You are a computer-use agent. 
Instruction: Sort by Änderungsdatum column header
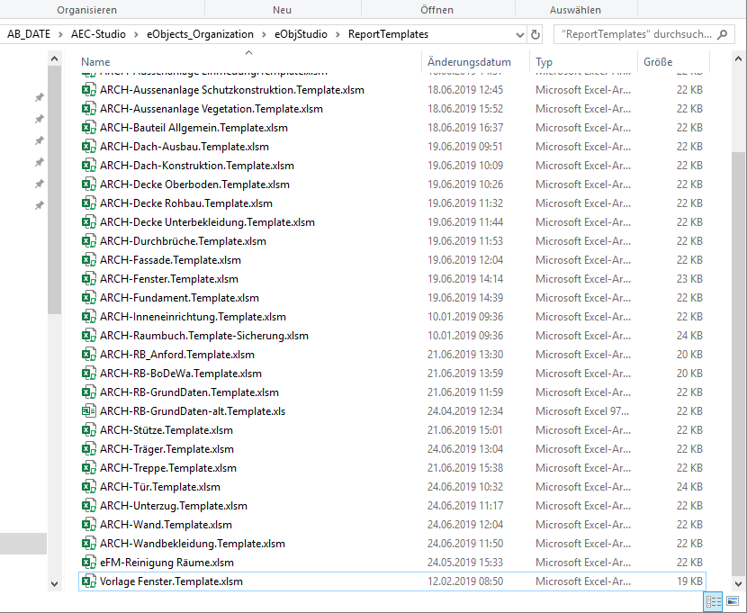469,62
